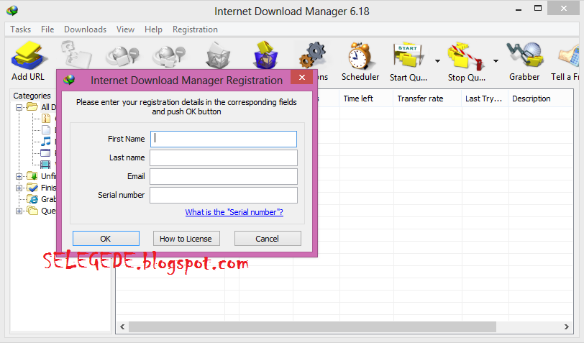The width and height of the screenshot is (584, 343).
Task: Close the Registration dialog with the red X
Action: [302, 77]
